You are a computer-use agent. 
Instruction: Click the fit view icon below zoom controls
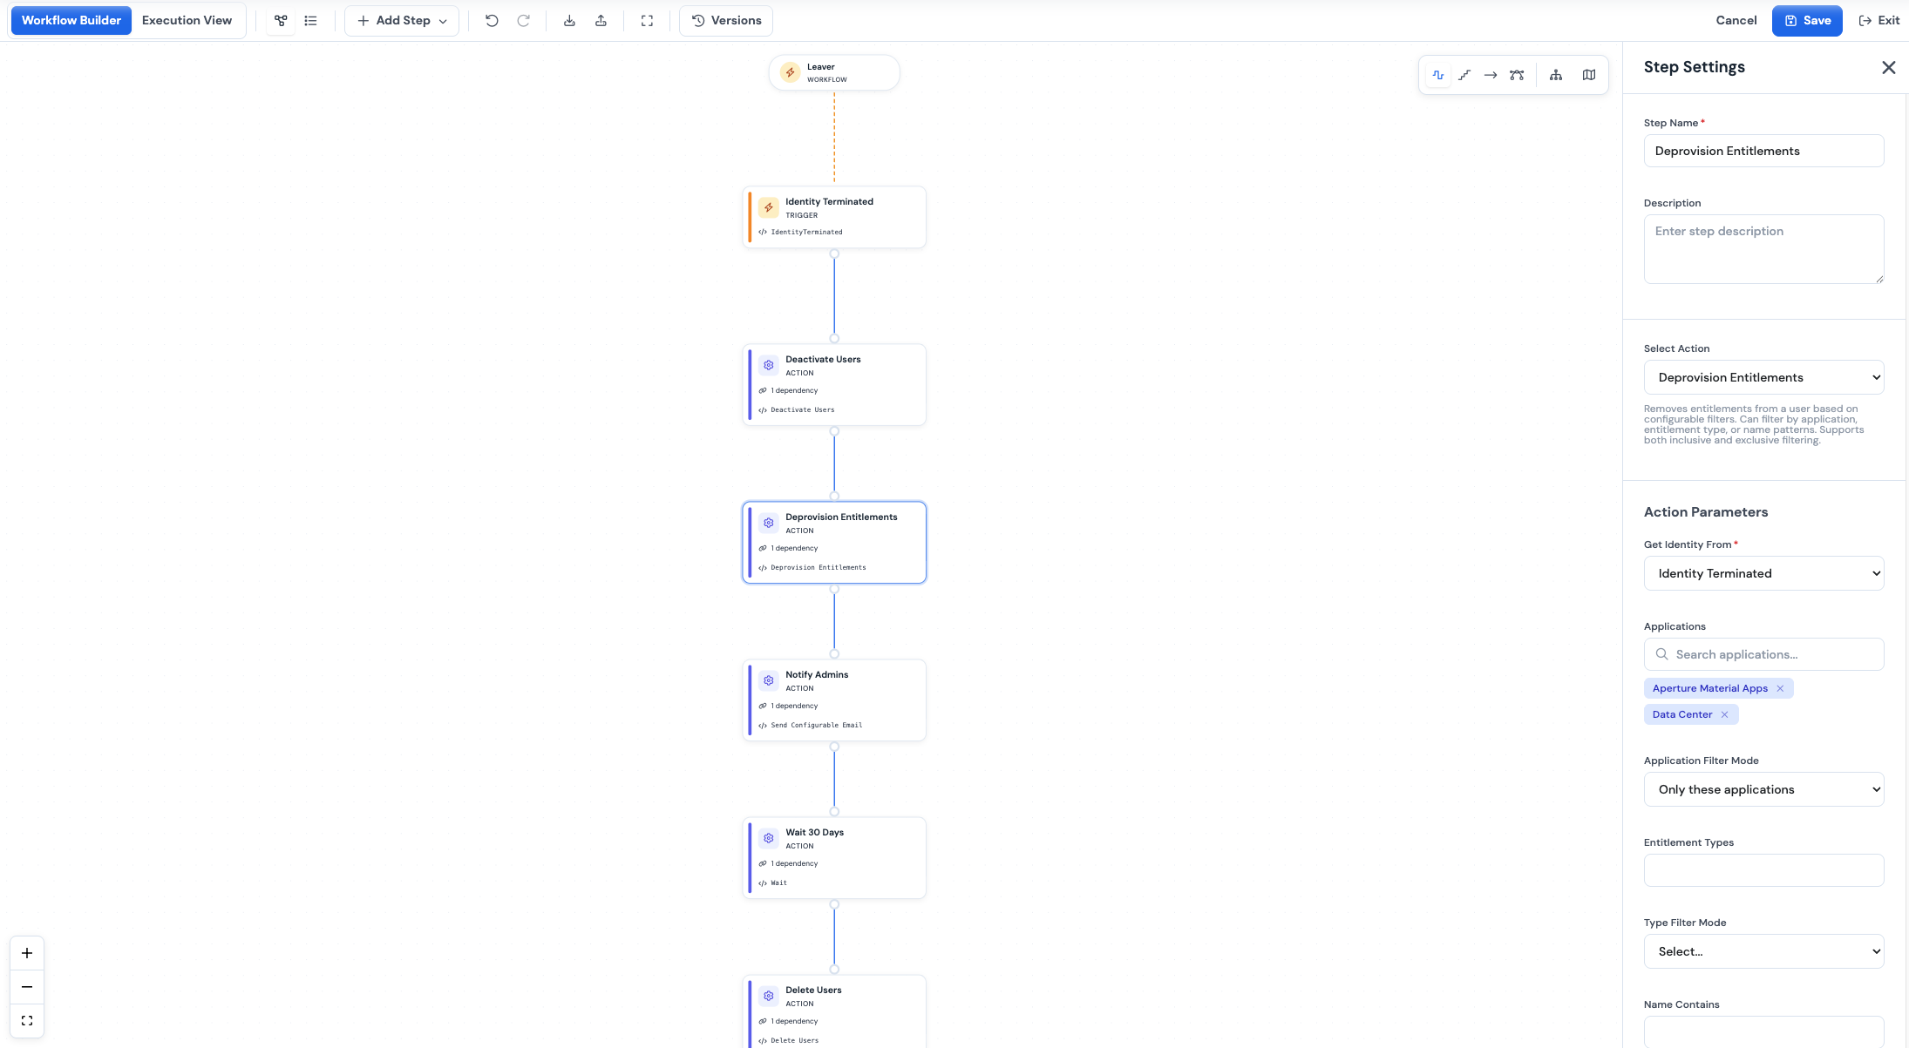click(x=27, y=1021)
